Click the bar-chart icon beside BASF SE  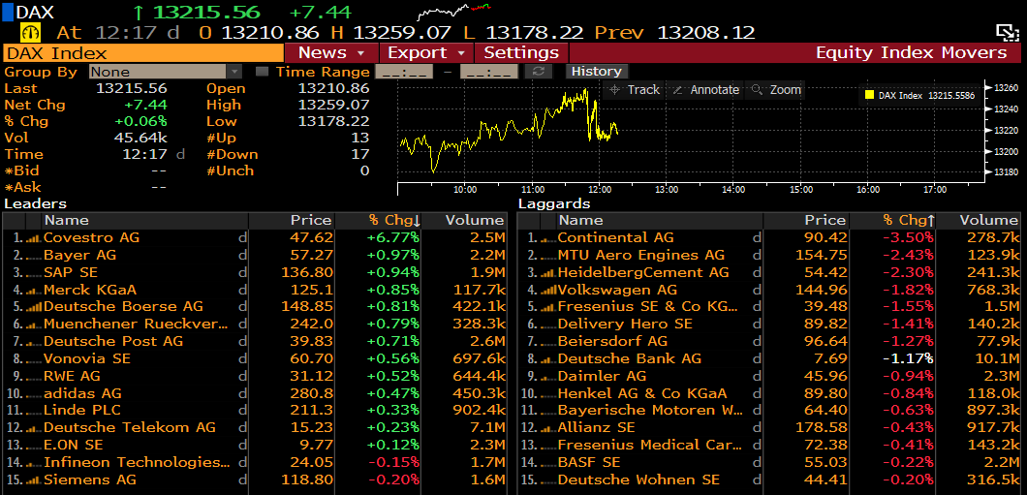(x=547, y=463)
